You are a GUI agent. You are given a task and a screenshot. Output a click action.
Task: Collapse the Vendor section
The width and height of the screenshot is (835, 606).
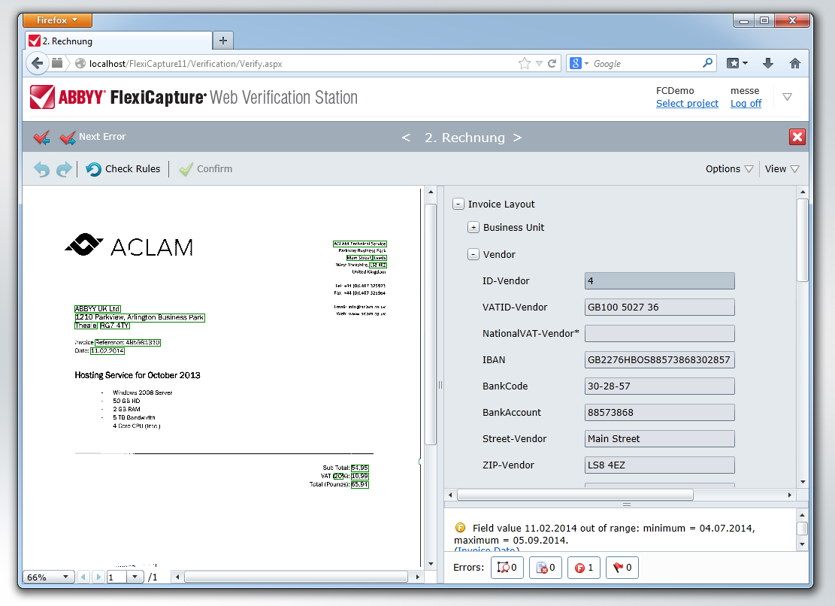pyautogui.click(x=473, y=254)
